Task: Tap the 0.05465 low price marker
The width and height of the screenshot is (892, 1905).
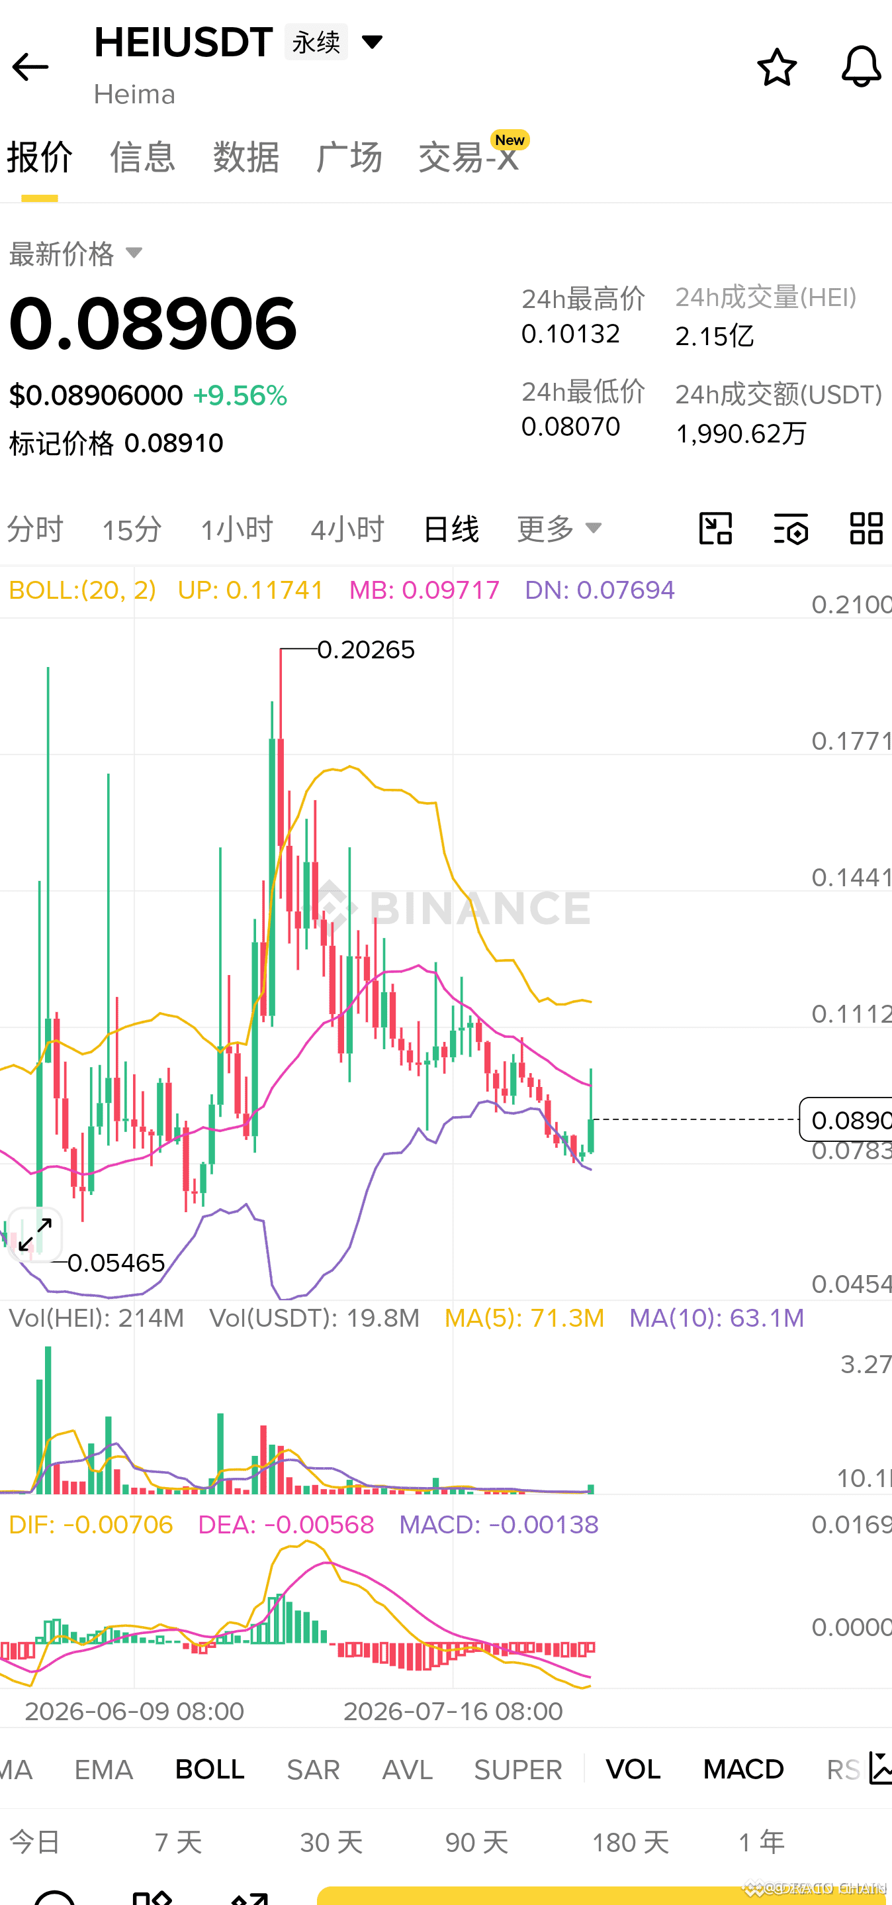Action: point(116,1263)
